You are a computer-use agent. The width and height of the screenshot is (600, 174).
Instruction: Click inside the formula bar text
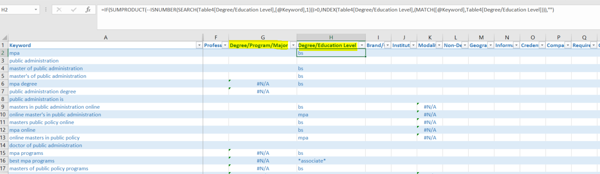pos(328,10)
